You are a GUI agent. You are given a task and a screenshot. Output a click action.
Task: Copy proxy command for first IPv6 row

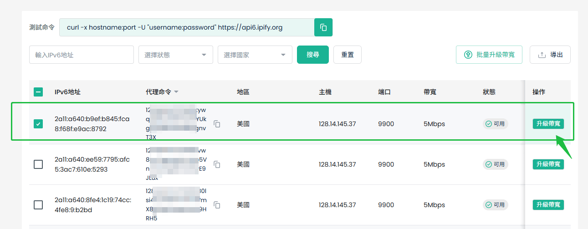pyautogui.click(x=217, y=124)
